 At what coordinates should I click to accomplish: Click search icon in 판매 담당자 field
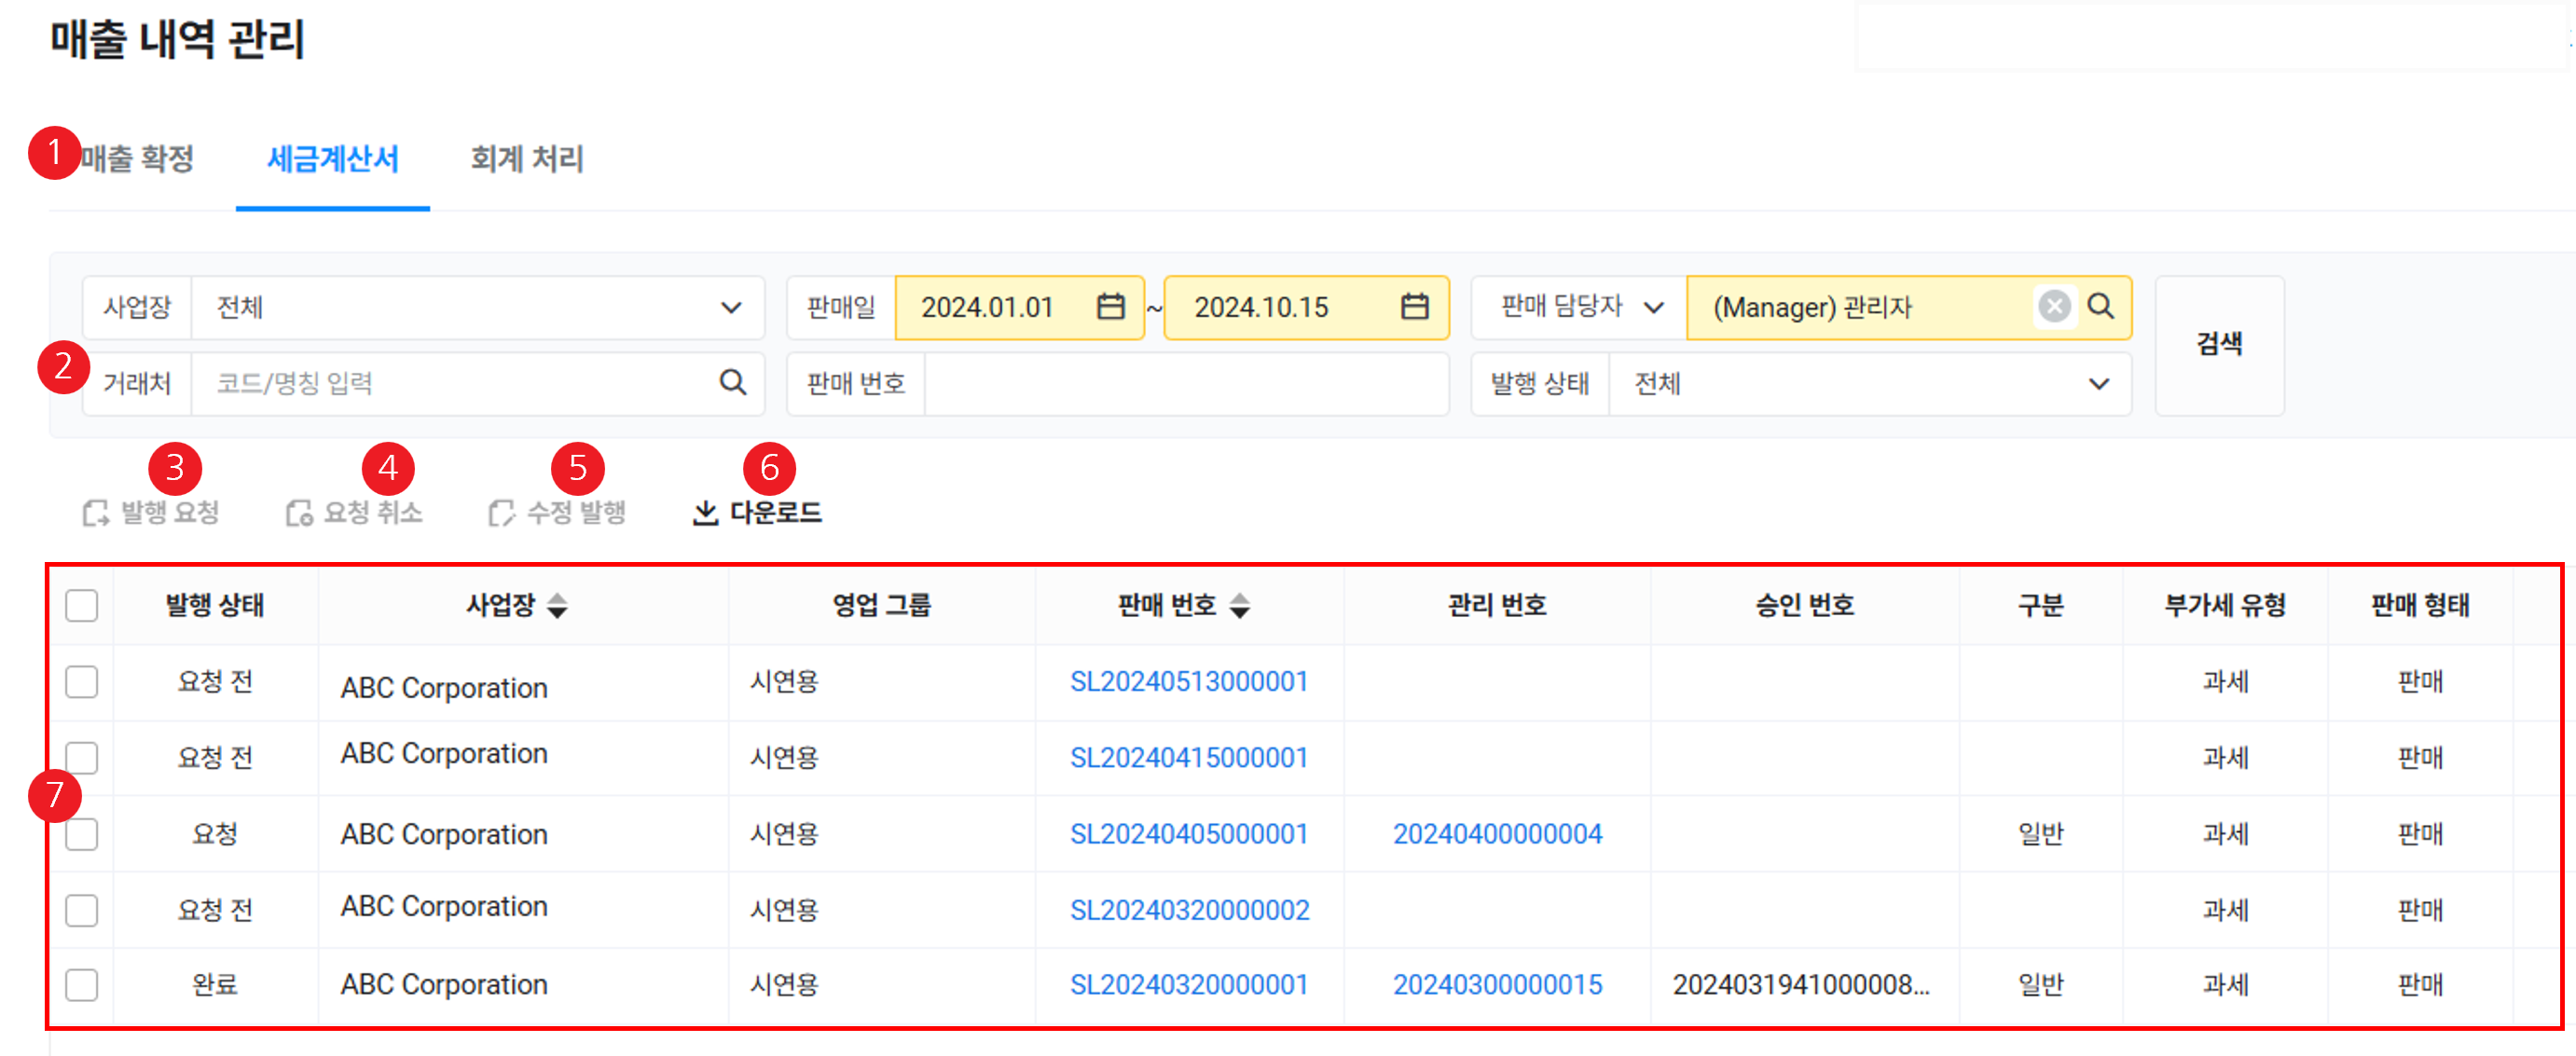coord(2101,306)
